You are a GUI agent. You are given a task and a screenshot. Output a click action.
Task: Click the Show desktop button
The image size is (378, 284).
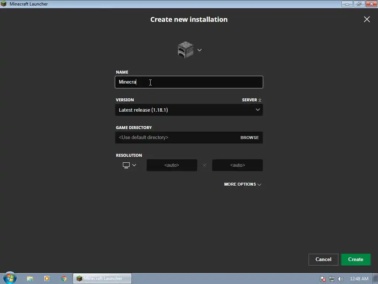(375, 279)
